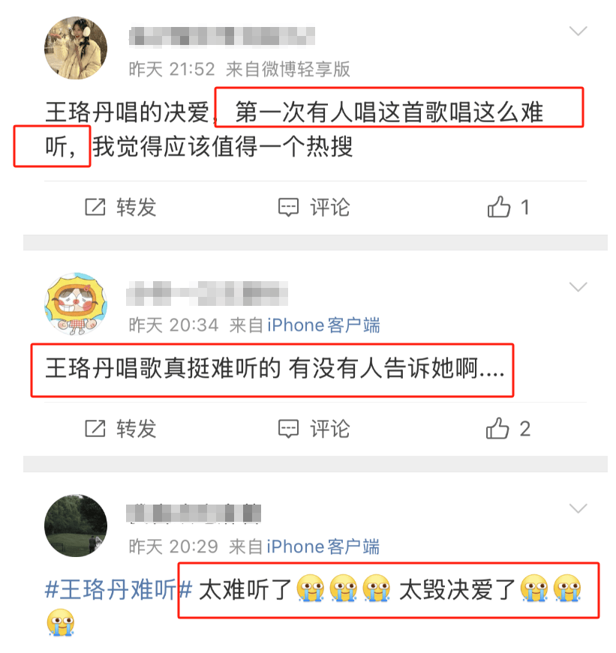This screenshot has height=653, width=616.
Task: Expand options chevron on the 21:52 post
Action: (x=578, y=31)
